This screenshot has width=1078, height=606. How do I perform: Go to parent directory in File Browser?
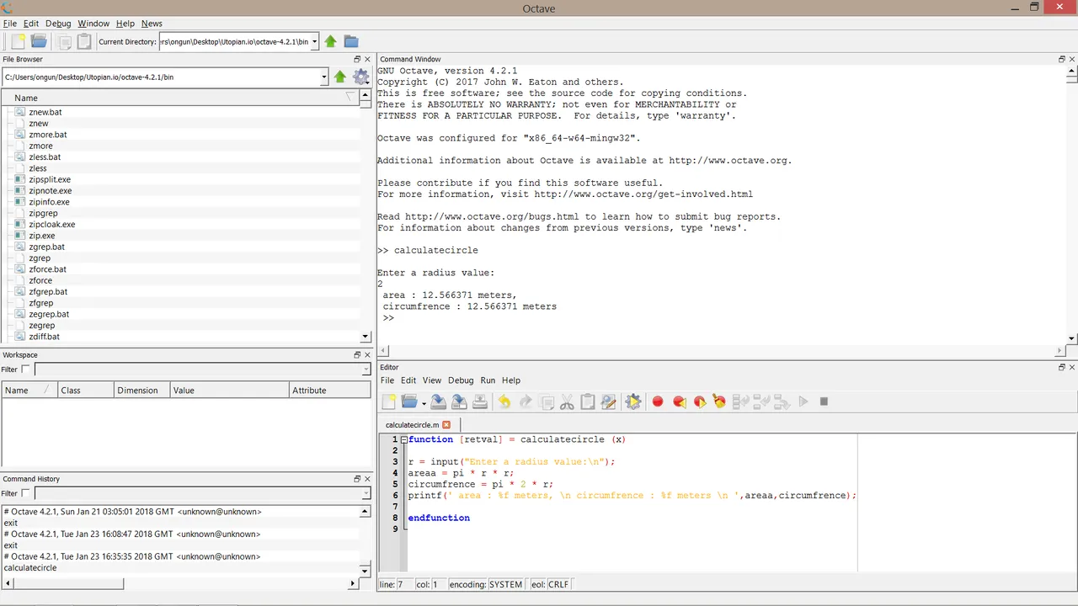(340, 77)
